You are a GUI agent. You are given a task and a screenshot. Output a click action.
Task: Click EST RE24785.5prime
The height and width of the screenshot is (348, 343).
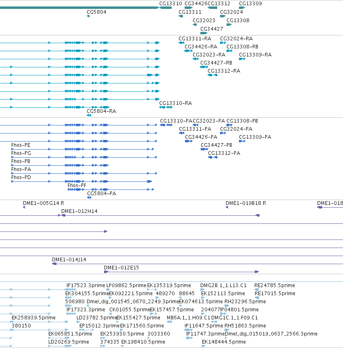[274, 285]
